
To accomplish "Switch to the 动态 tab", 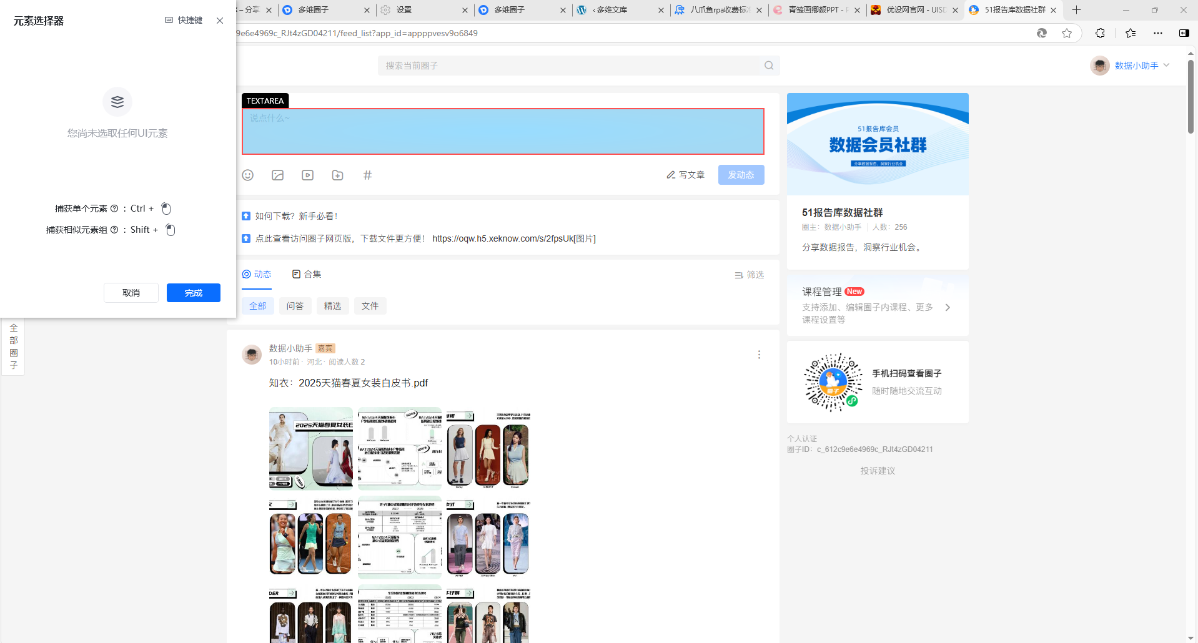I will (257, 274).
